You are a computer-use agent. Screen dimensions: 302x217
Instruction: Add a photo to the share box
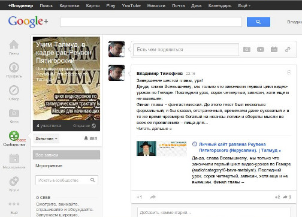click(247, 49)
